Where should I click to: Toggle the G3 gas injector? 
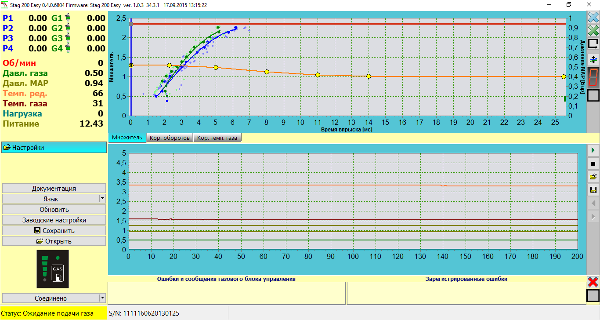[x=68, y=39]
